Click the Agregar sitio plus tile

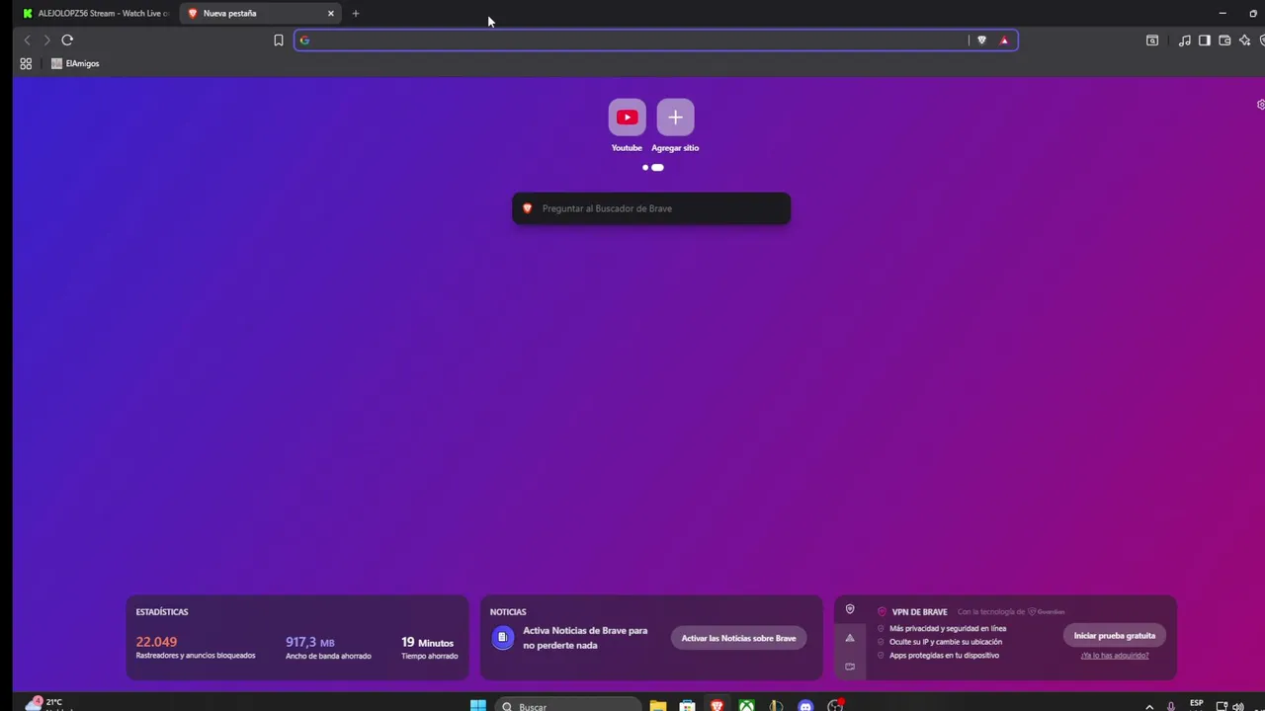click(x=675, y=118)
